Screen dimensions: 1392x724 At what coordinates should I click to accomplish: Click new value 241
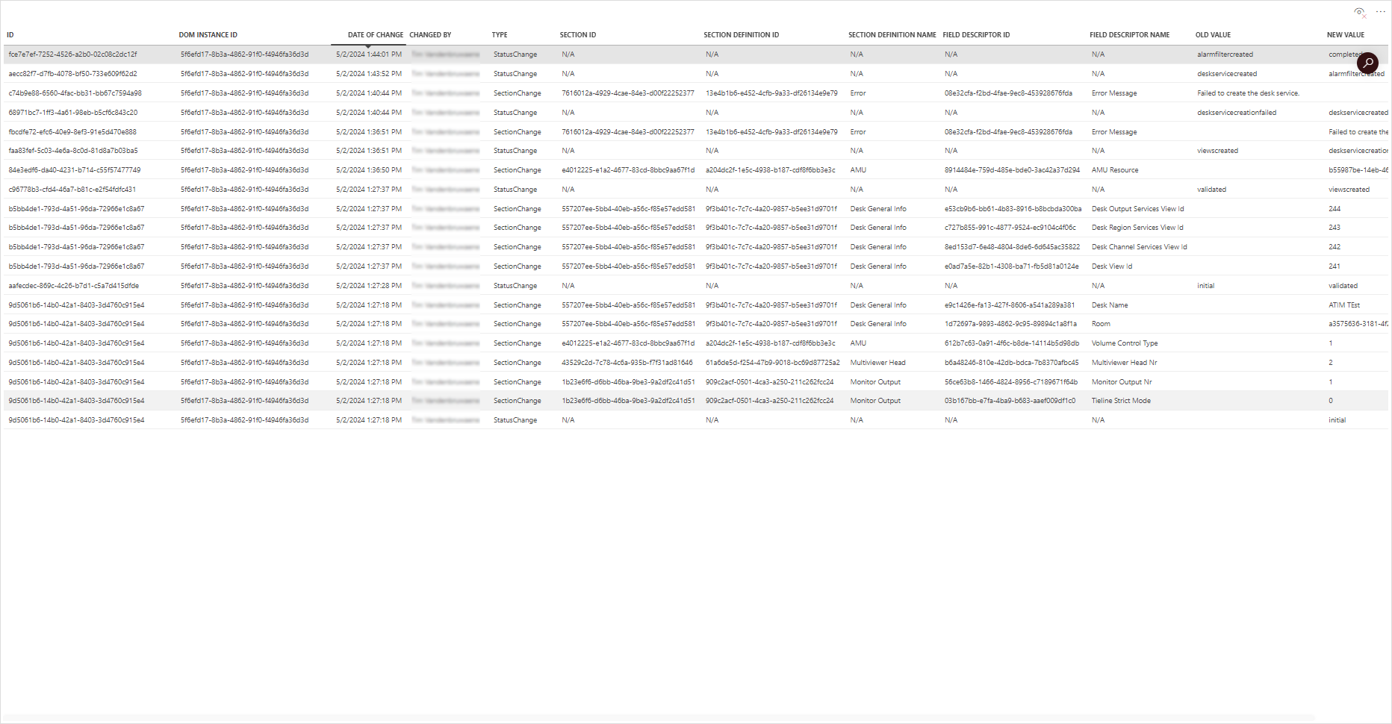click(x=1334, y=266)
